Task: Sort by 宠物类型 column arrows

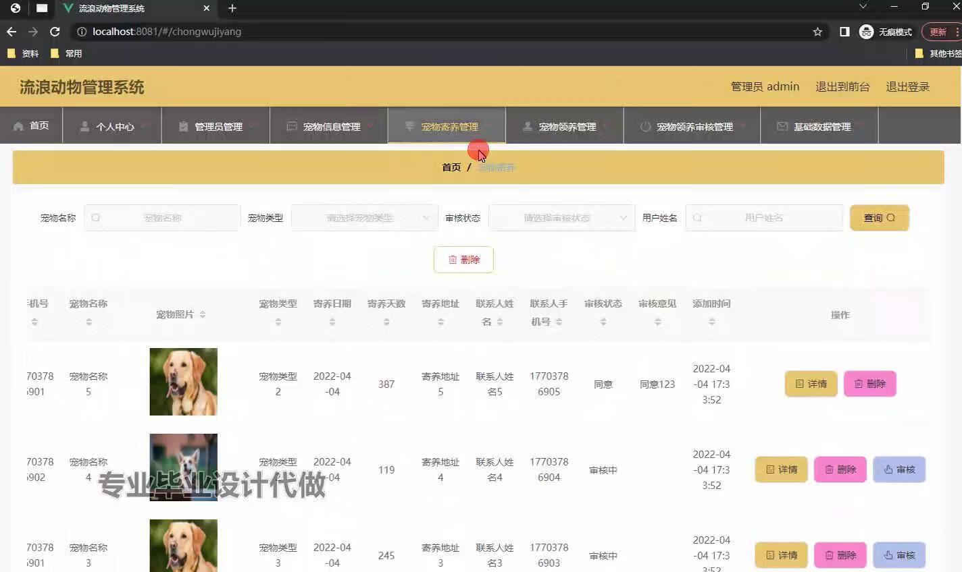Action: (278, 322)
